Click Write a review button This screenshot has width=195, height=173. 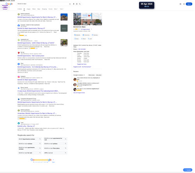[92, 76]
